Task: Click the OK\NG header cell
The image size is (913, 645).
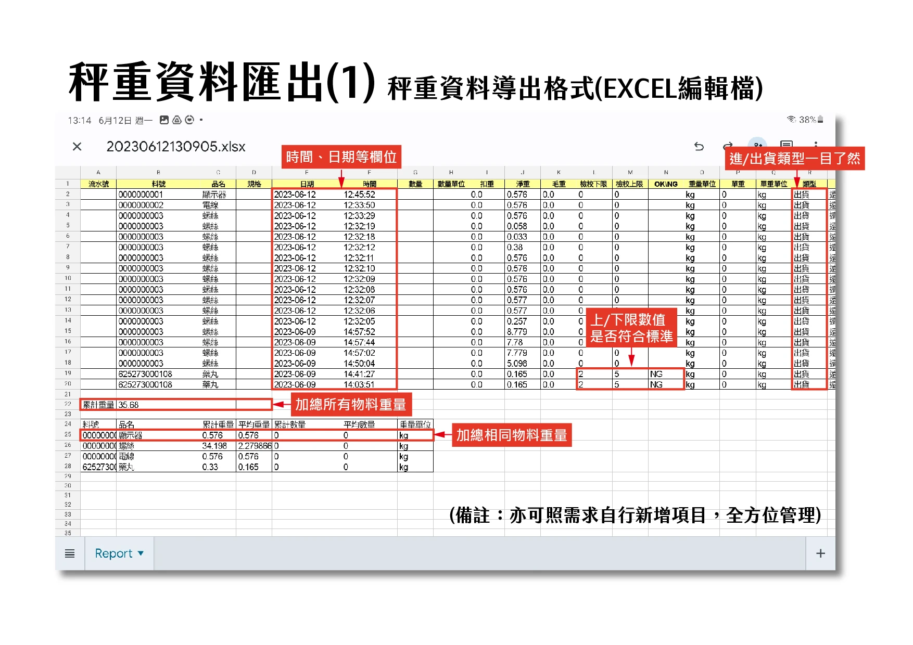Action: pos(666,184)
